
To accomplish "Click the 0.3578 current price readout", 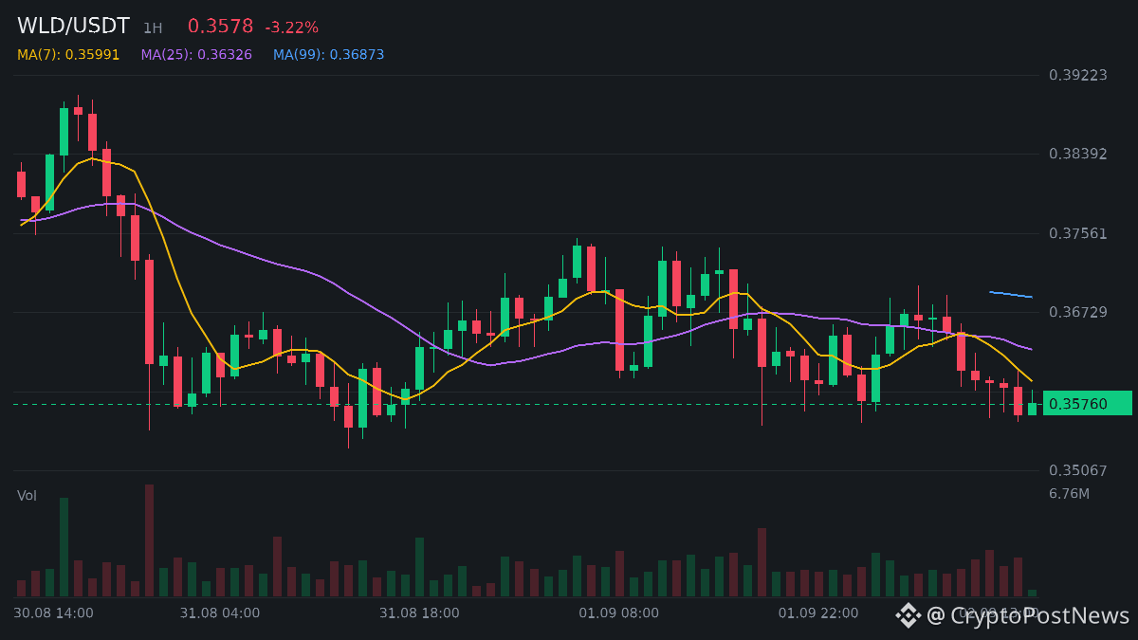I will [x=220, y=27].
